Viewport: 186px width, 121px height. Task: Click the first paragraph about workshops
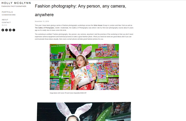point(84,28)
